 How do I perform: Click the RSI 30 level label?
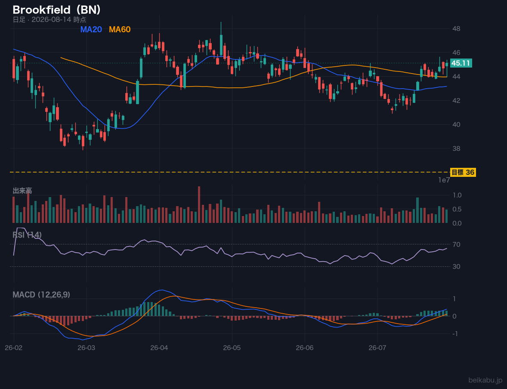[456, 267]
